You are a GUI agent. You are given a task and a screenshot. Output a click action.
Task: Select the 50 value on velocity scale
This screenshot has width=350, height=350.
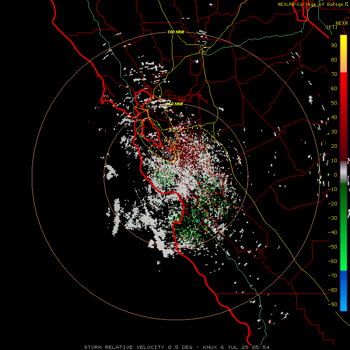point(334,103)
